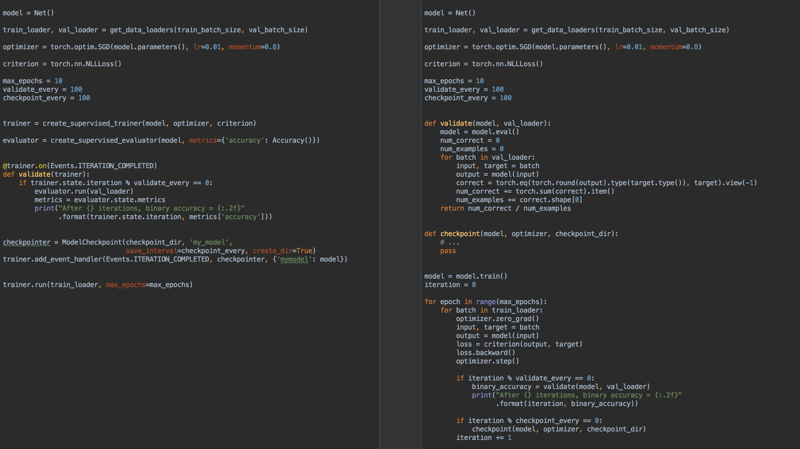Click the trainer.run call in left pane
Screen dimensions: 800x449
pos(25,285)
